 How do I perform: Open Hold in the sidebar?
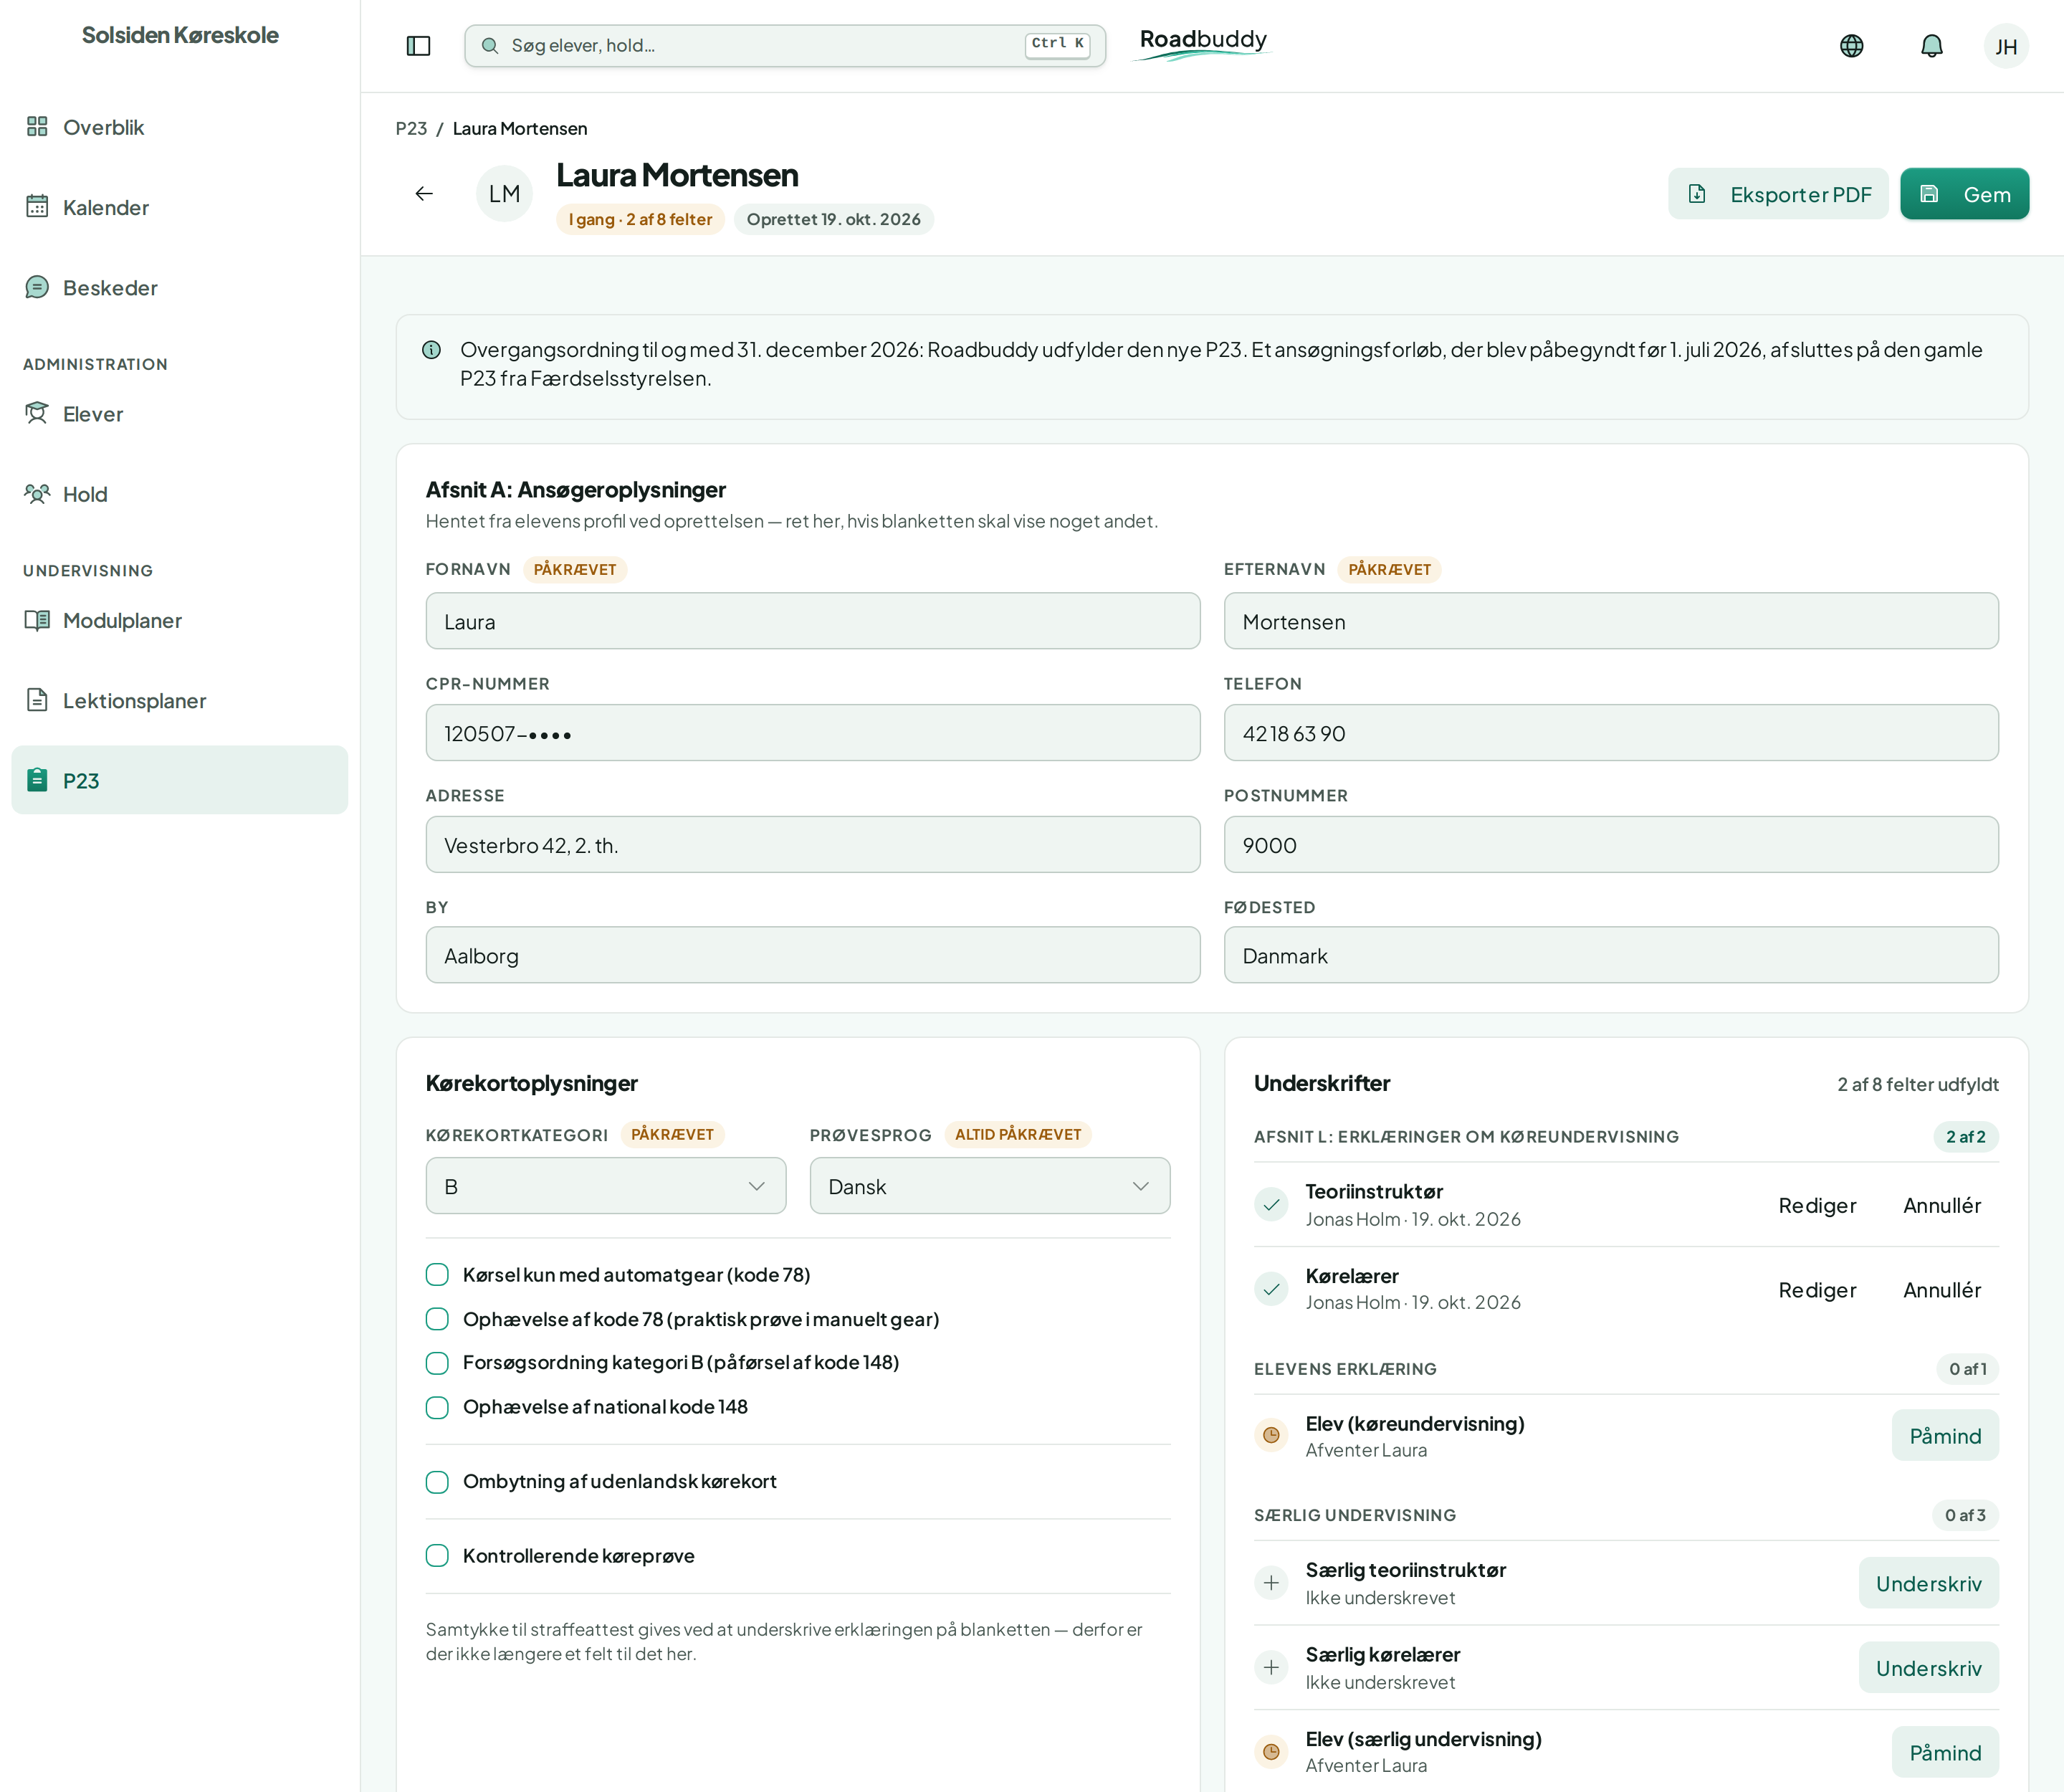point(180,494)
